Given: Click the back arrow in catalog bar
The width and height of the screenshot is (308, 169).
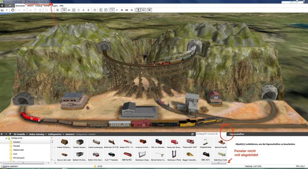Looking at the screenshot, I should pyautogui.click(x=2, y=134).
